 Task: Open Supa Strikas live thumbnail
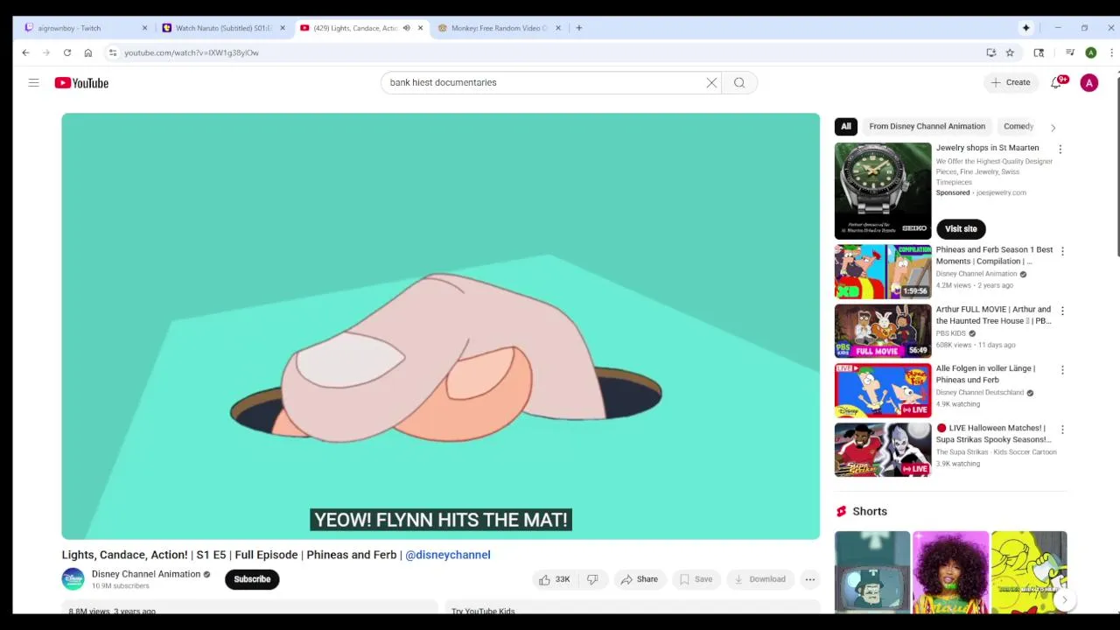pos(883,450)
